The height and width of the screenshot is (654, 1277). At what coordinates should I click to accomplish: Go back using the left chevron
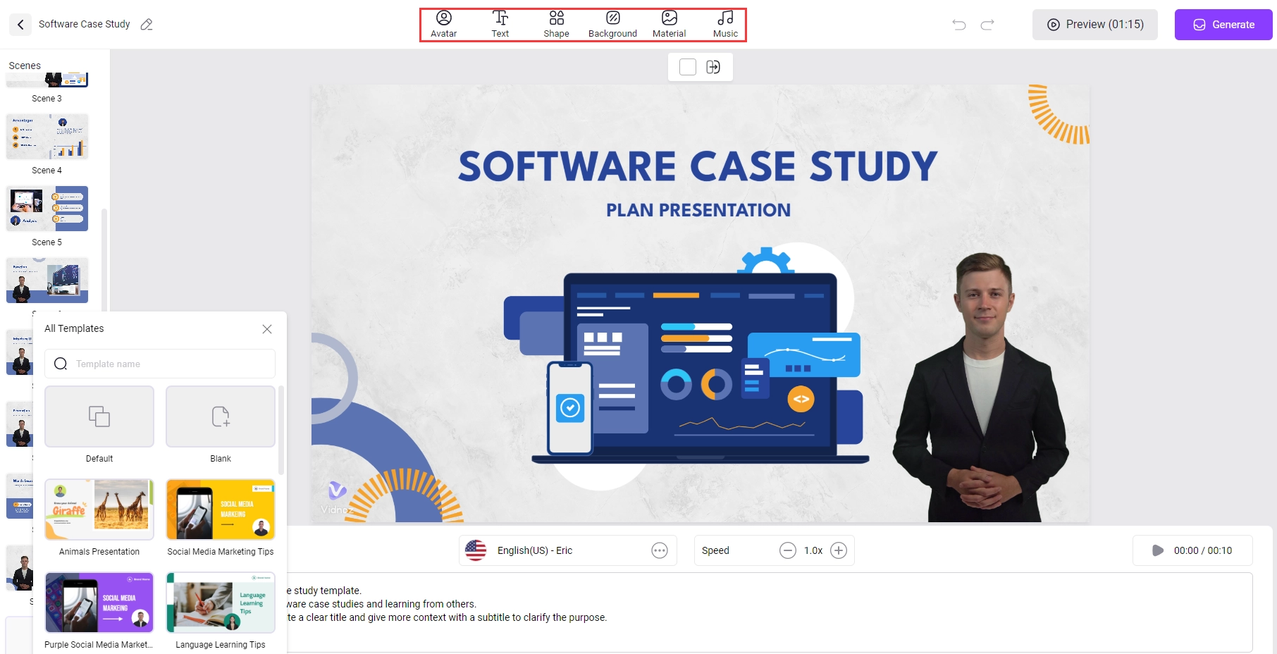(20, 25)
